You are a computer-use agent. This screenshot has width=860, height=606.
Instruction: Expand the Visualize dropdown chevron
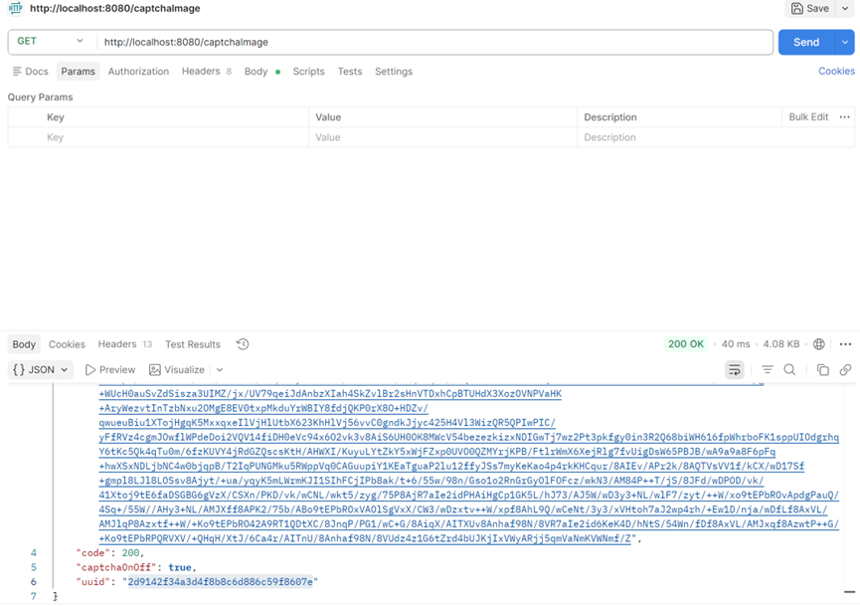click(220, 369)
